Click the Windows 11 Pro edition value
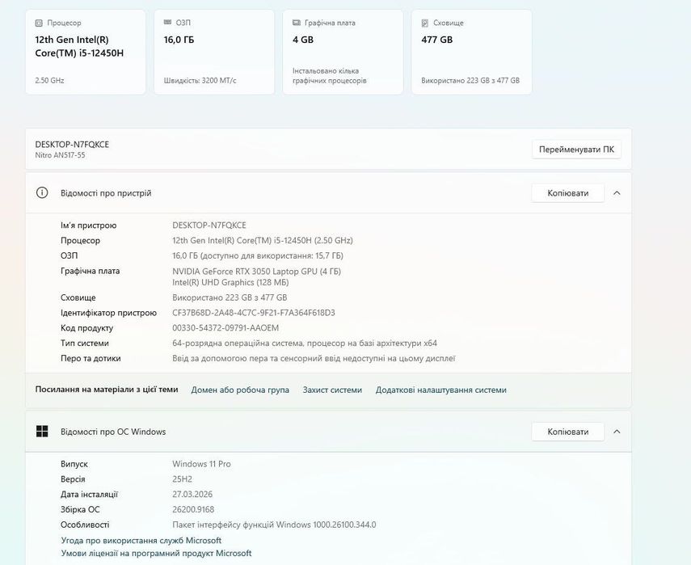 pyautogui.click(x=201, y=464)
